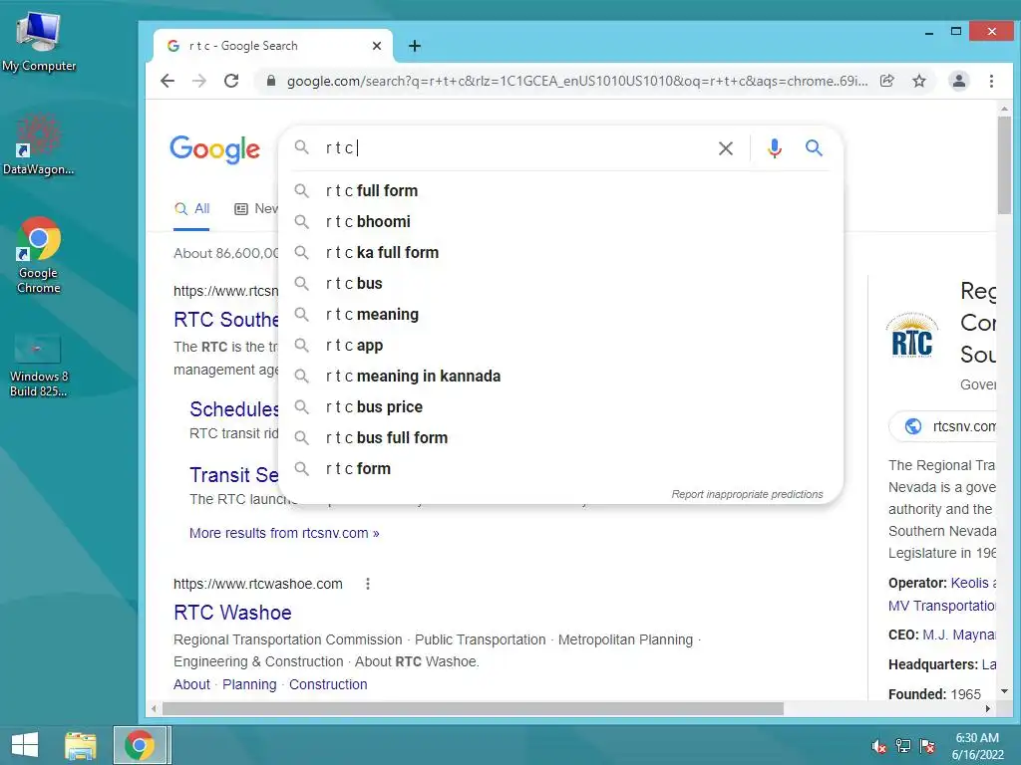This screenshot has height=765, width=1021.
Task: Open the About sitelink under RTC Washoe
Action: pyautogui.click(x=191, y=684)
